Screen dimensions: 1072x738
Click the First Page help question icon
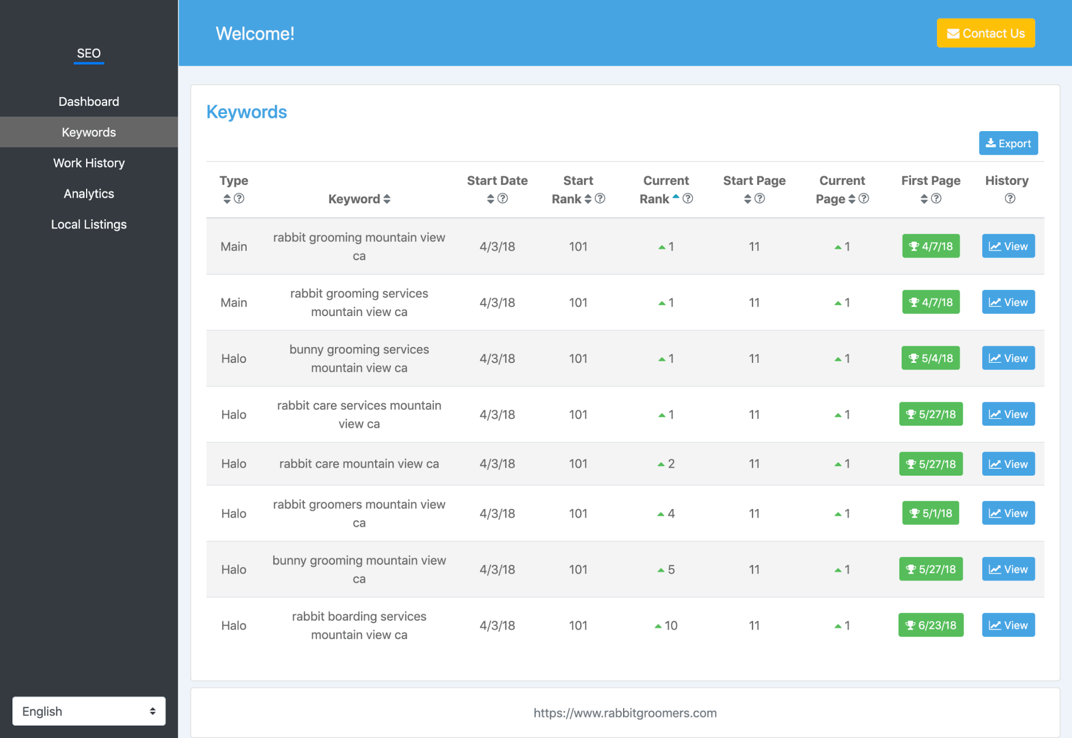pyautogui.click(x=937, y=199)
